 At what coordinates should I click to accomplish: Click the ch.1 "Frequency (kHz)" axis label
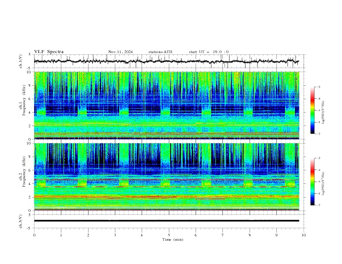point(24,100)
